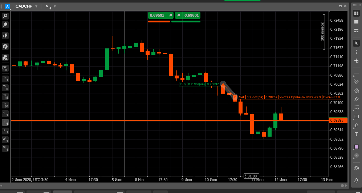Click the orange sell sentiment bar
Viewport: 362px width, 193px height.
pos(159,21)
